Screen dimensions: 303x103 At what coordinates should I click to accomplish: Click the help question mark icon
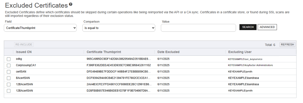(x=71, y=4)
